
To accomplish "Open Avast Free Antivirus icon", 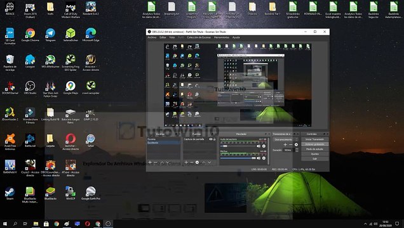I will point(10,142).
